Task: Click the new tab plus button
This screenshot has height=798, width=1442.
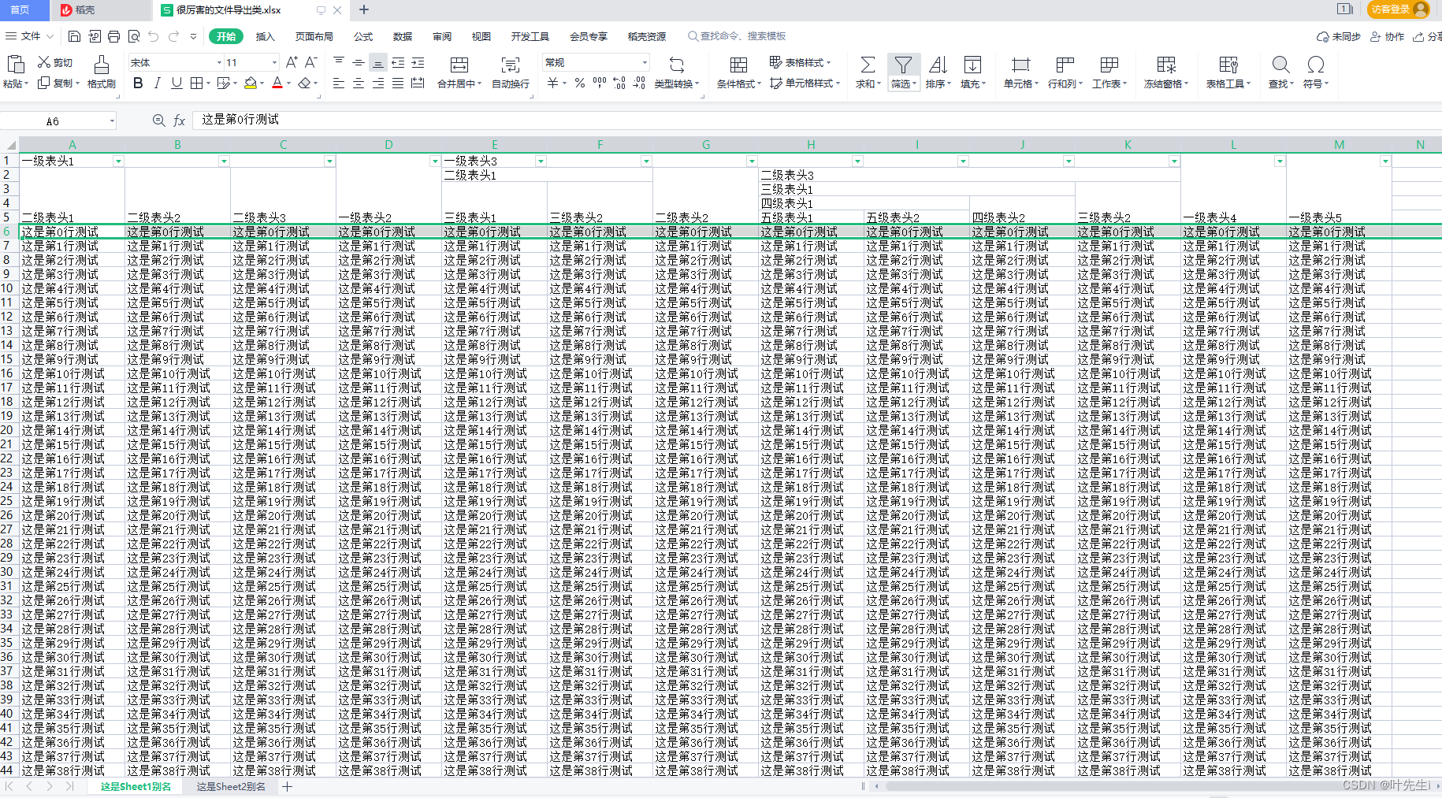Action: point(364,9)
